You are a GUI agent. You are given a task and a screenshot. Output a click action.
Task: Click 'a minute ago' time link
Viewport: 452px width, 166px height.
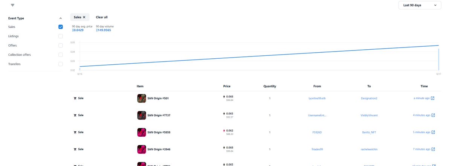coord(421,98)
